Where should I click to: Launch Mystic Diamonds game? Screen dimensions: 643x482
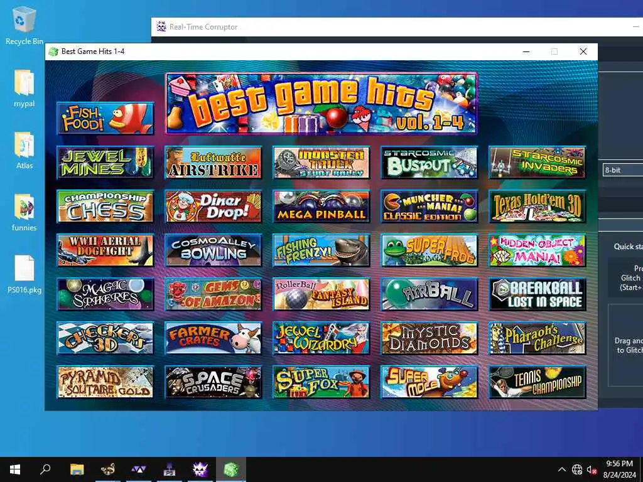(430, 338)
